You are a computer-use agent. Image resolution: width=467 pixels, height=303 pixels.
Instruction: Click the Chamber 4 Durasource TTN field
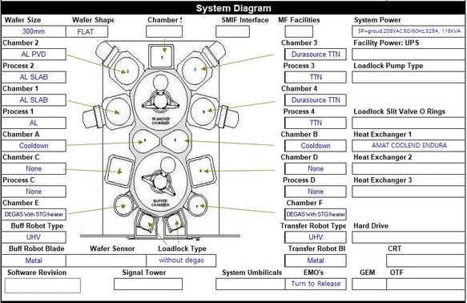coord(316,100)
